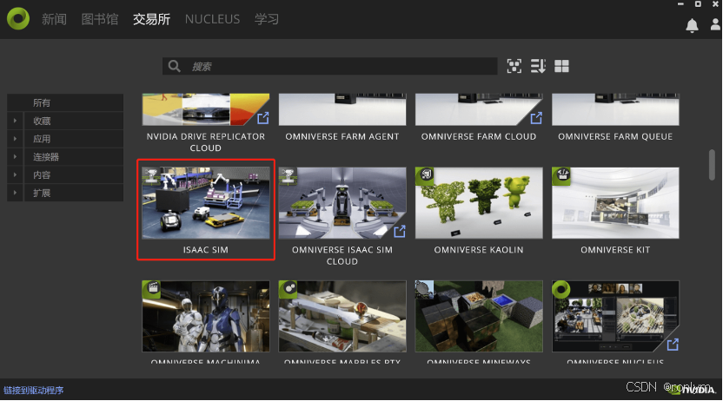Viewport: 723px width, 401px height.
Task: Select 应用 label in the sidebar
Action: click(42, 139)
